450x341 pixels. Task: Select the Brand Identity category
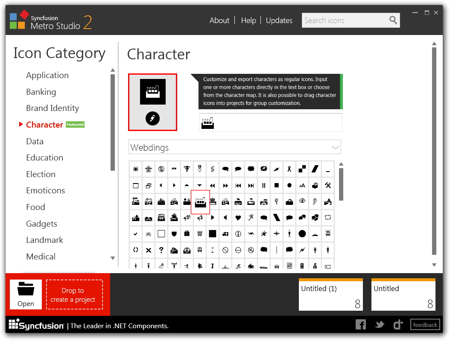click(x=53, y=108)
